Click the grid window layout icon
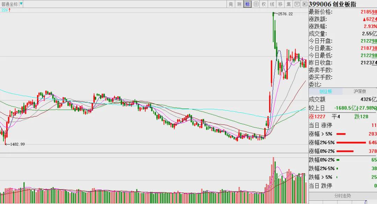Image resolution: width=377 pixels, height=204 pixels. pyautogui.click(x=256, y=4)
